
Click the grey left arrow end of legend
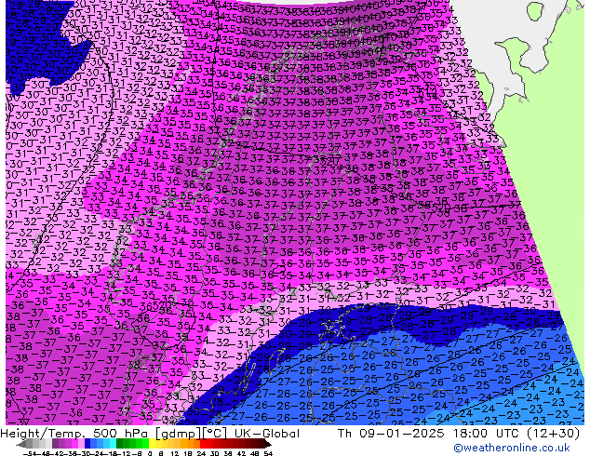[21, 444]
